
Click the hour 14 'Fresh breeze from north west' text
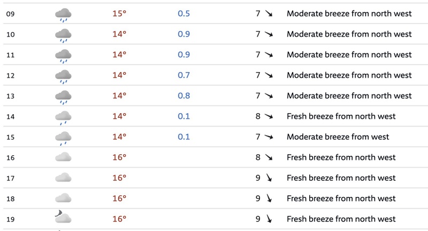point(341,116)
